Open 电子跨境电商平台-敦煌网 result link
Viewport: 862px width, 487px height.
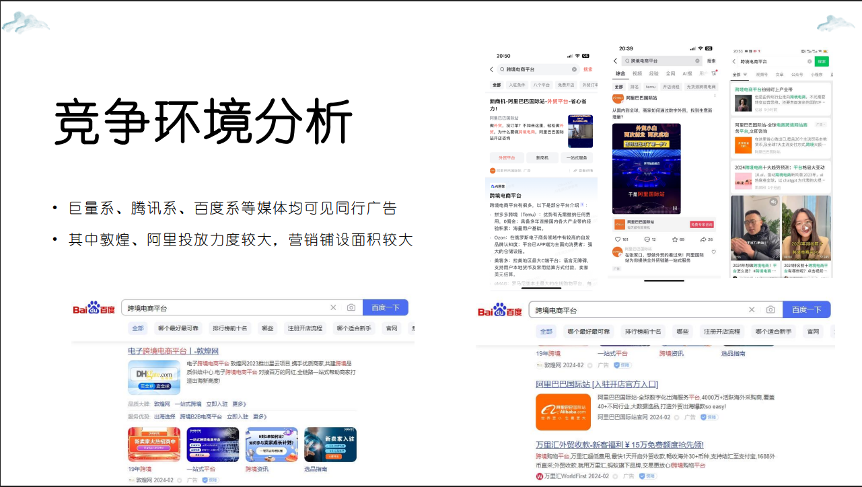pos(173,351)
